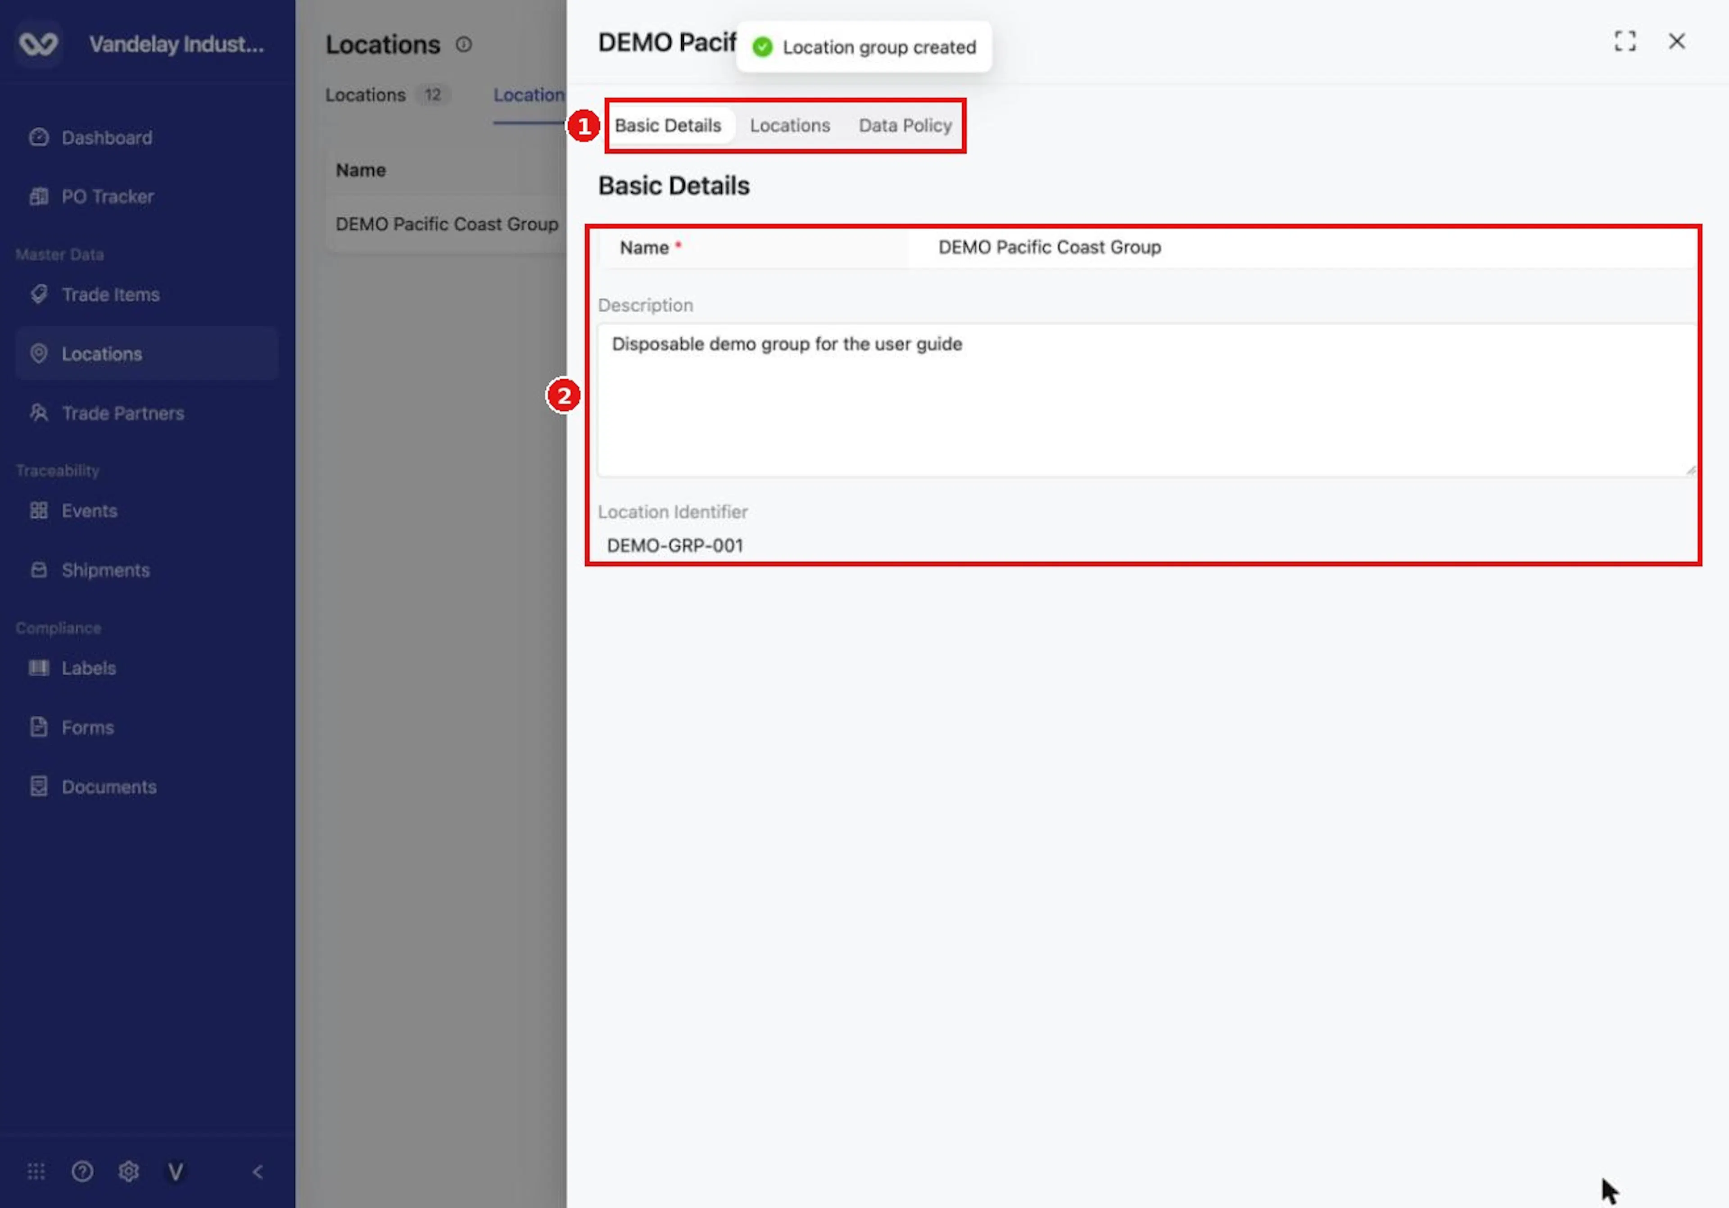Image resolution: width=1729 pixels, height=1208 pixels.
Task: Open PO Tracker in the sidebar
Action: click(147, 196)
